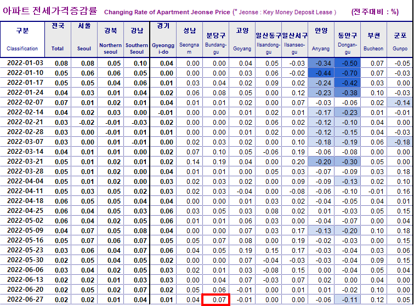This screenshot has height=306, width=414.
Task: Click Dongan-gu value -0.42 in 2022-01-17 row
Action: pos(348,83)
